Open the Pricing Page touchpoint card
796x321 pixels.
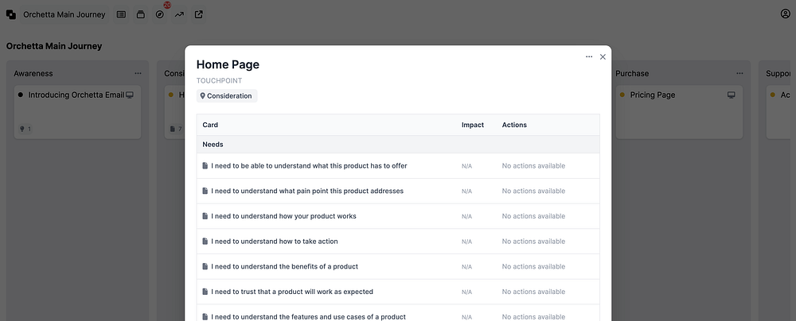[x=652, y=95]
